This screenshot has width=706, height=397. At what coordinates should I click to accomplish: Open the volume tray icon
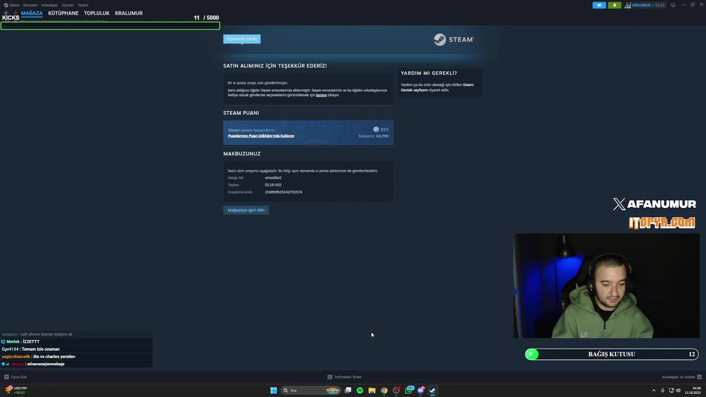(x=678, y=390)
